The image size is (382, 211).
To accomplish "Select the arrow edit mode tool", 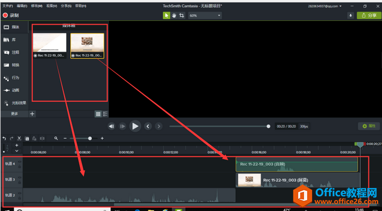I will 166,15.
